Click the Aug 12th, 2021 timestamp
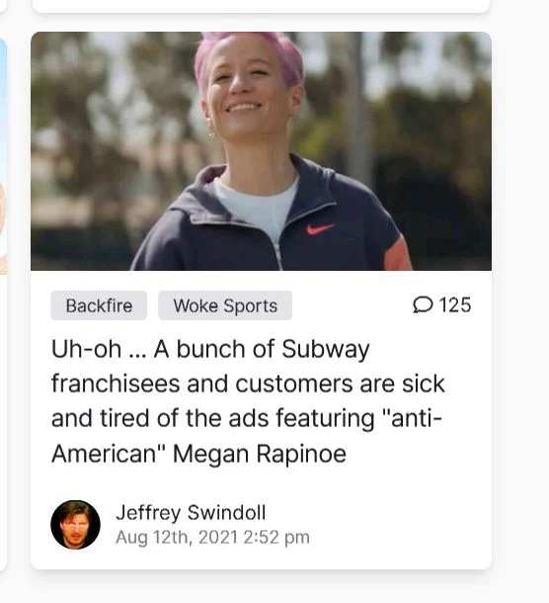 coord(177,537)
